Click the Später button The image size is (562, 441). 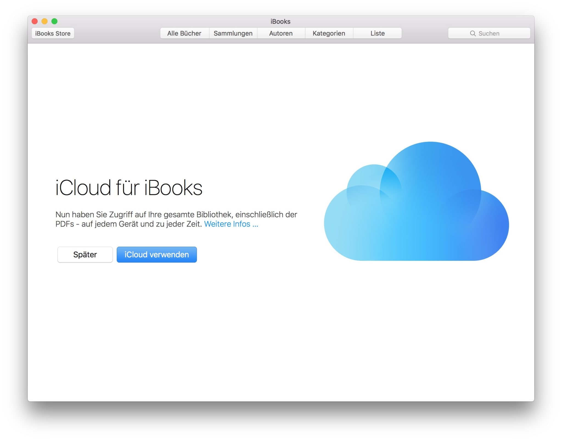pos(85,255)
